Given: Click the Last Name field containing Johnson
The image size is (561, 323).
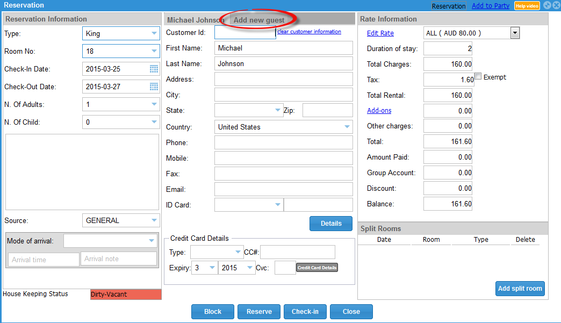Looking at the screenshot, I should pyautogui.click(x=283, y=63).
